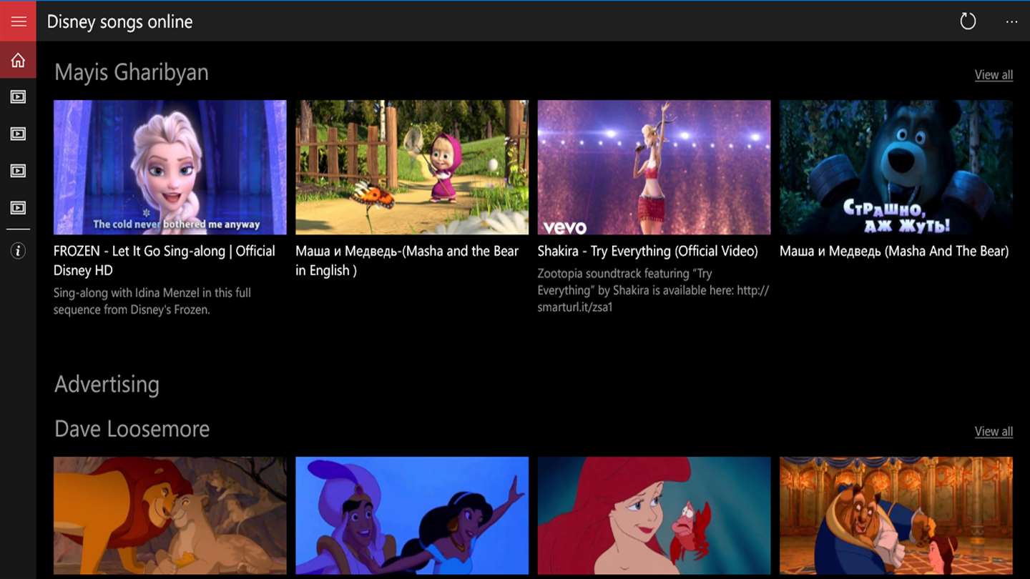Open the blue bear Masha thumbnail
Image resolution: width=1030 pixels, height=579 pixels.
click(x=896, y=167)
